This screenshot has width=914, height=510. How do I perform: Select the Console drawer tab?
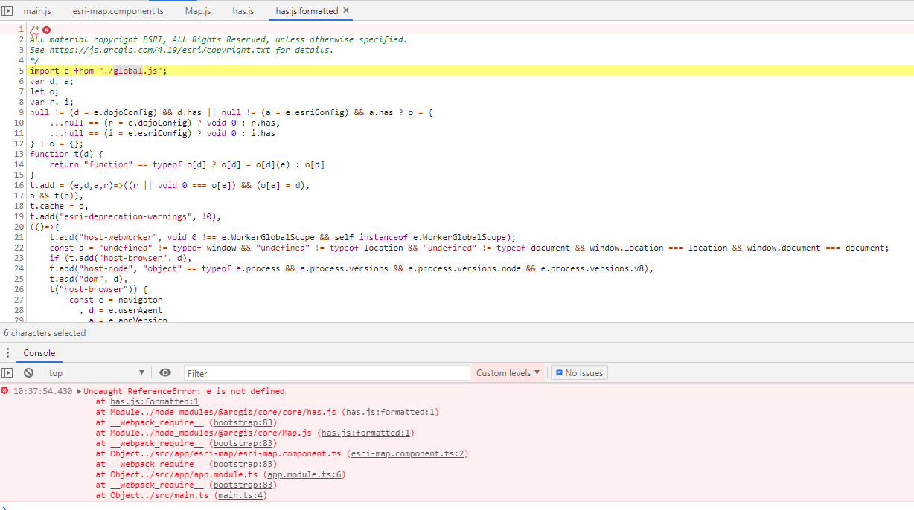[x=39, y=353]
